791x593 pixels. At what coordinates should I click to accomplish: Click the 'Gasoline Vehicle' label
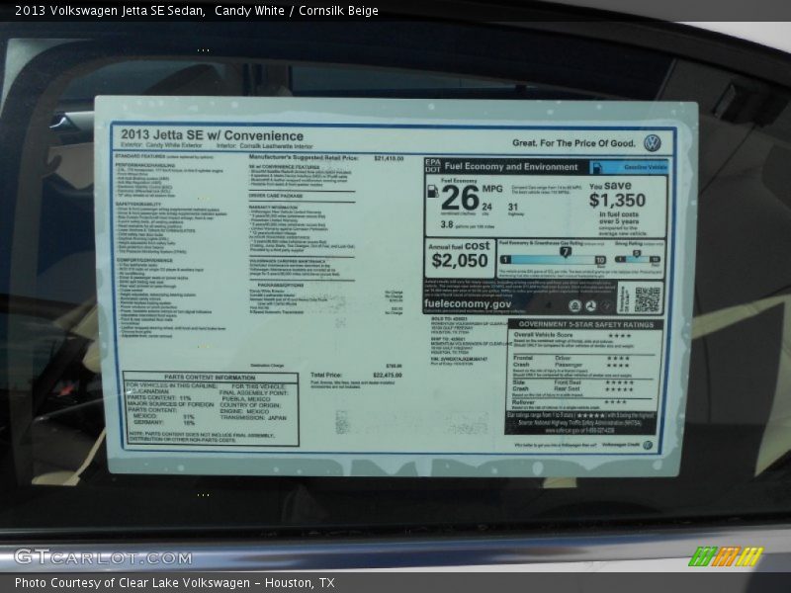click(646, 167)
